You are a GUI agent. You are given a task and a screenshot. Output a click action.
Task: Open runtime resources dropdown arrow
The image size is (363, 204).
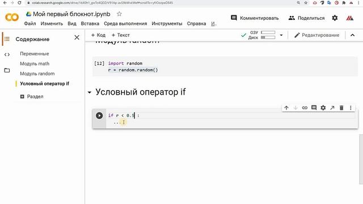(x=281, y=35)
